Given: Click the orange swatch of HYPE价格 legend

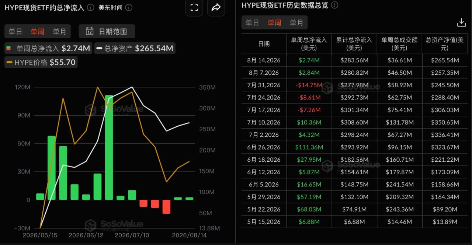Looking at the screenshot, I should click(10, 62).
